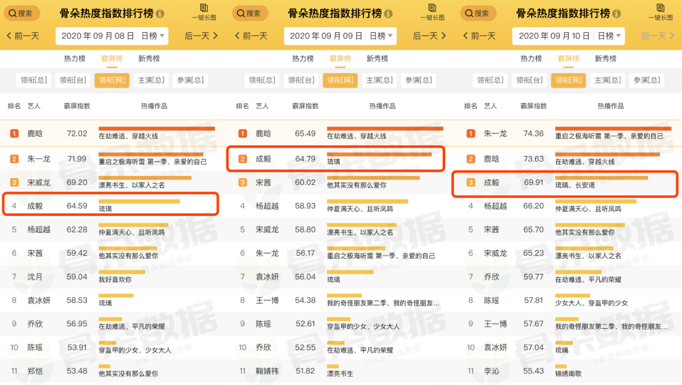Click rank 1 badge for 鹿晗 in 09月09日 panel
Image resolution: width=682 pixels, height=385 pixels.
click(x=242, y=133)
